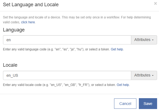Viewport: 159px width, 112px height.
Task: Click the caret arrow on Language Attributes
Action: pos(153,40)
